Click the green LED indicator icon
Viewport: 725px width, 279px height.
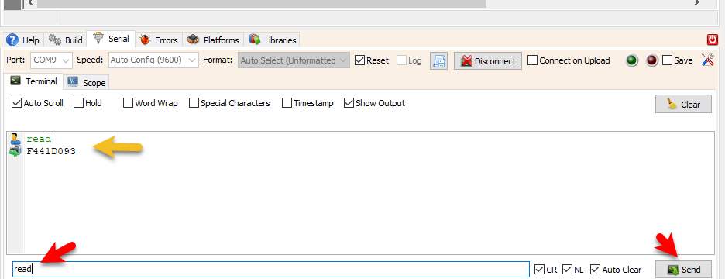point(631,60)
